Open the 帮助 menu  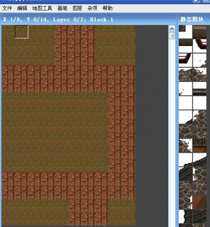tap(108, 8)
